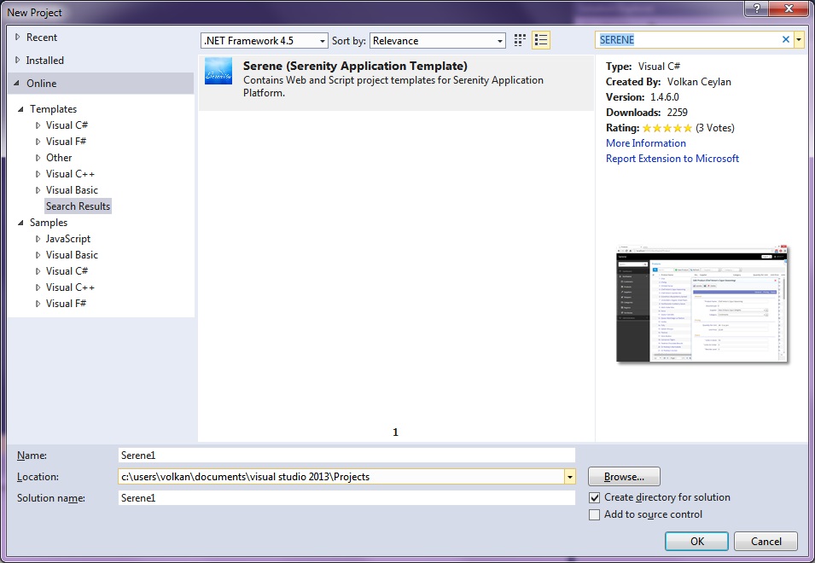Expand Visual C# under Samples

click(x=38, y=271)
